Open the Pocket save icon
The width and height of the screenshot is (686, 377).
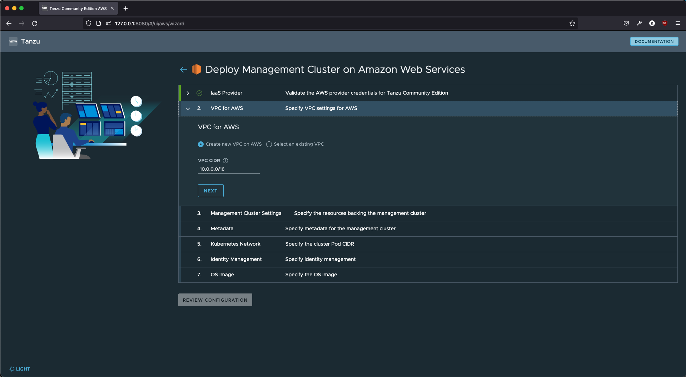click(626, 24)
